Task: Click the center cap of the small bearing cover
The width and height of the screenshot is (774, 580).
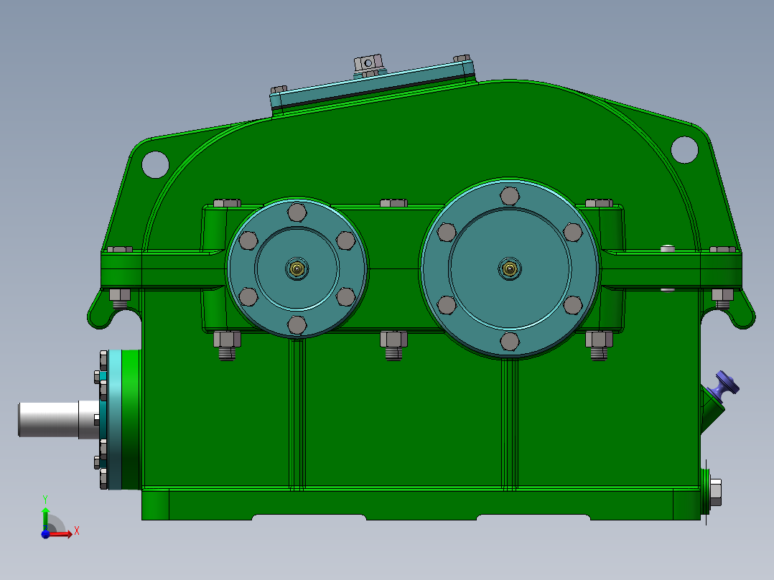Action: (x=297, y=268)
